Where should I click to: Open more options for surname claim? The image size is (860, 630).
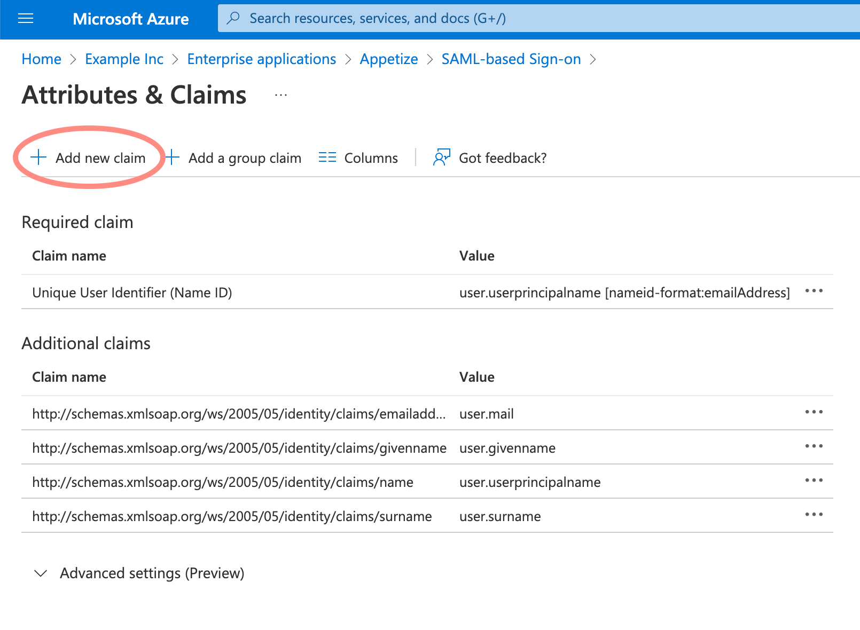pos(814,515)
